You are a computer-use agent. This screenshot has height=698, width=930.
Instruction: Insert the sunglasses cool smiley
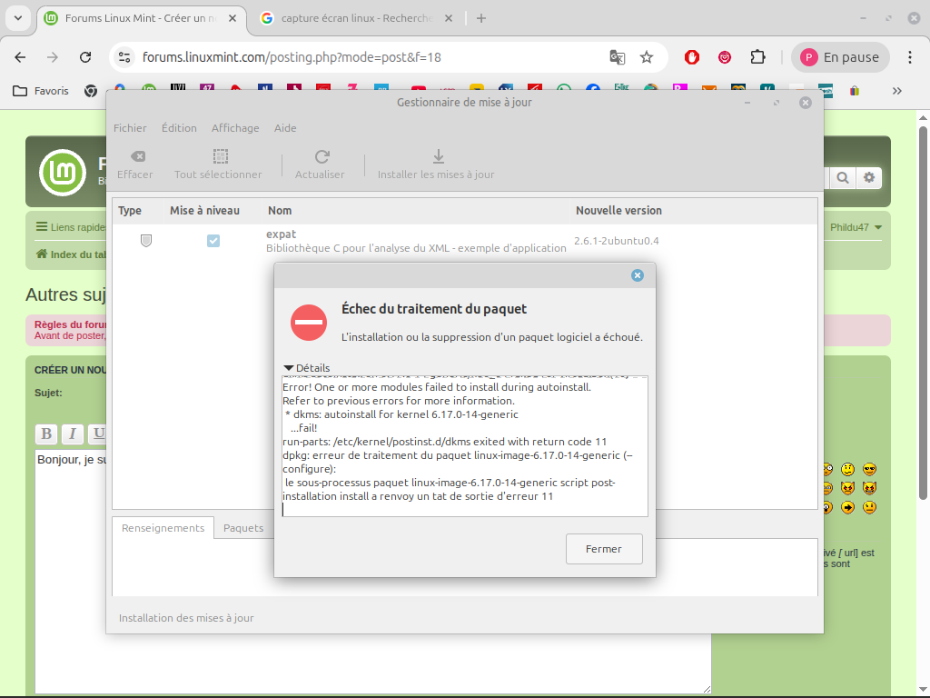point(869,470)
